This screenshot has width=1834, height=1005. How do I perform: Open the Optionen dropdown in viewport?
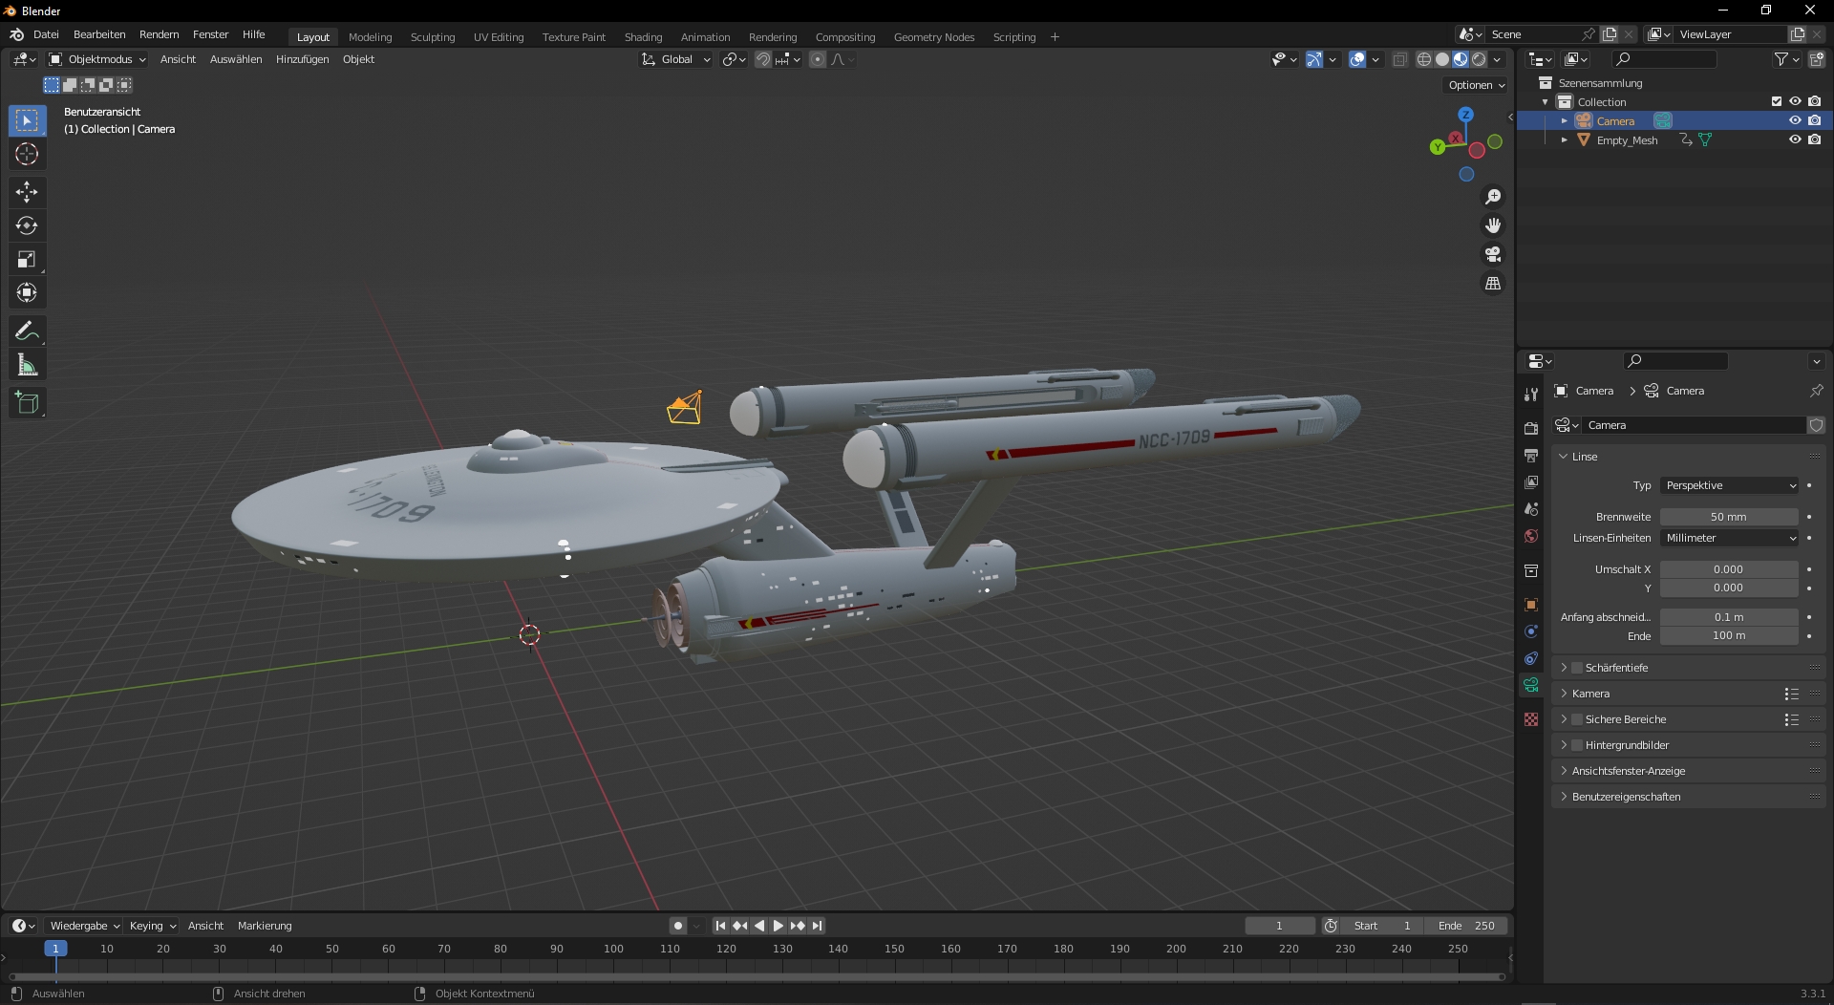[1476, 85]
